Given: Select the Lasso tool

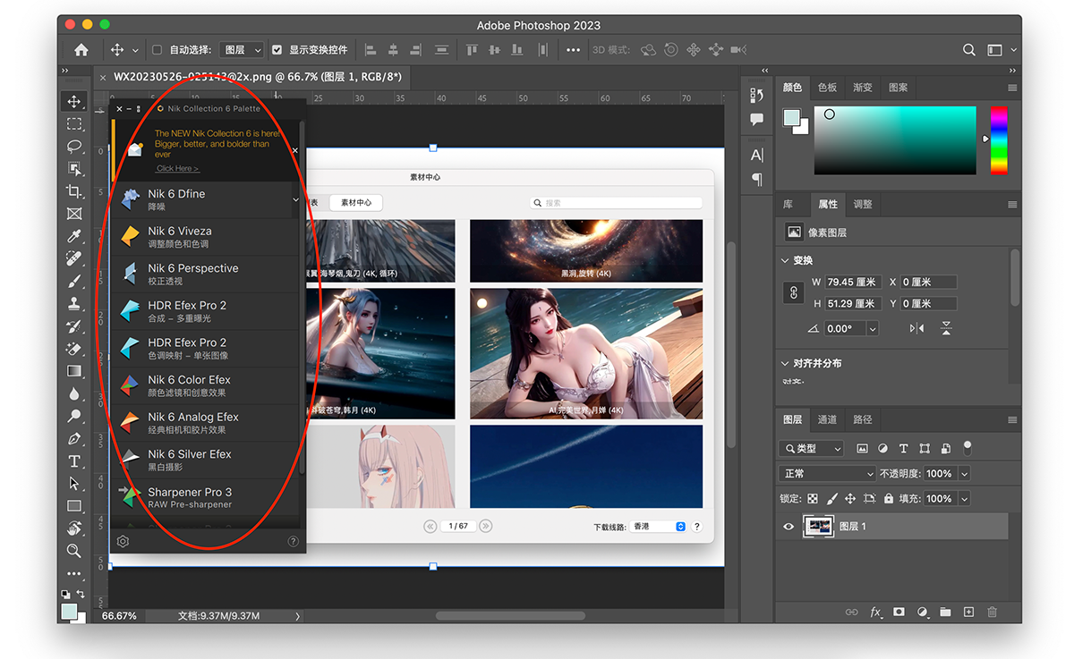Looking at the screenshot, I should coord(74,146).
